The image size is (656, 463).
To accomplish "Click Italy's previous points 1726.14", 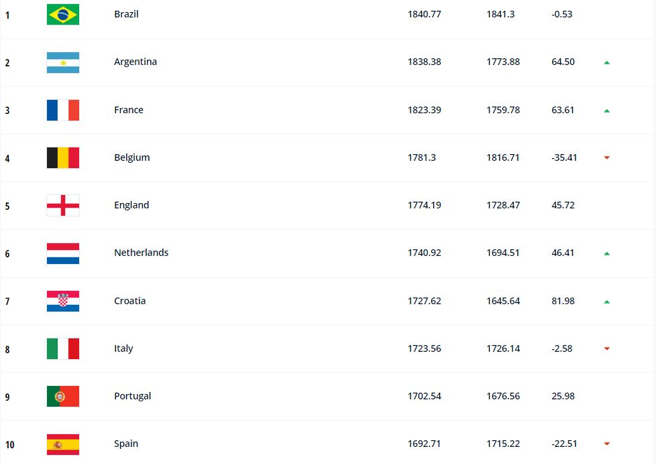I will (503, 348).
